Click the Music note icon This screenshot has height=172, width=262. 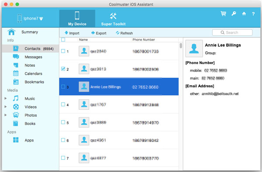16,98
